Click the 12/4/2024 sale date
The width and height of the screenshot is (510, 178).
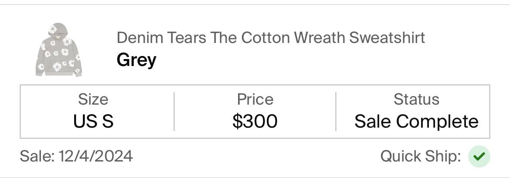point(95,156)
